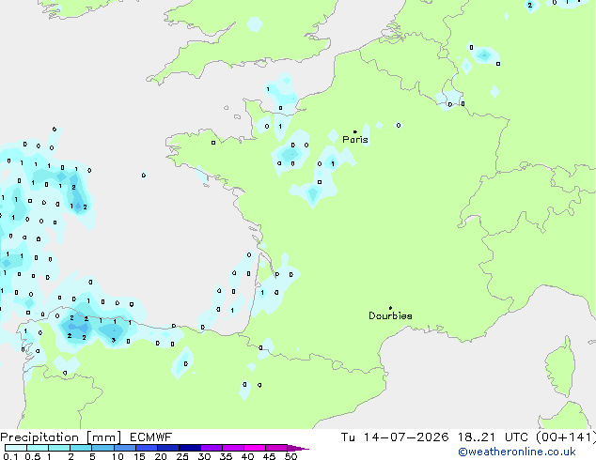This screenshot has width=596, height=460.
Task: Click the ECMWF model name label
Action: [x=151, y=437]
